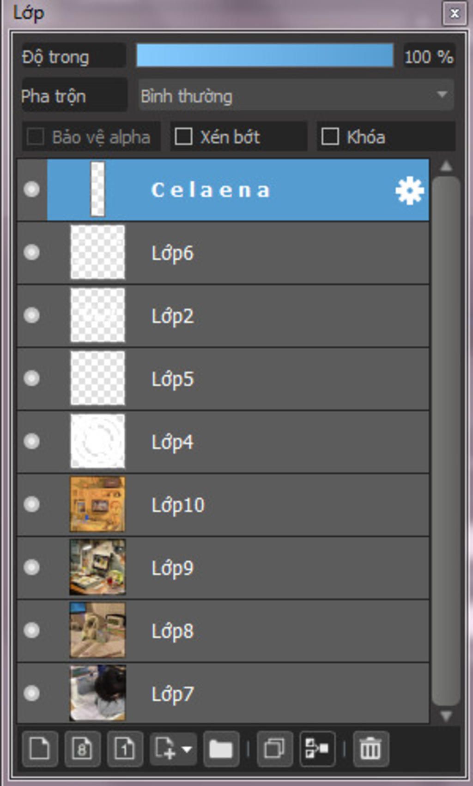The image size is (473, 786).
Task: Tick the Khóa lock checkbox
Action: pos(330,137)
